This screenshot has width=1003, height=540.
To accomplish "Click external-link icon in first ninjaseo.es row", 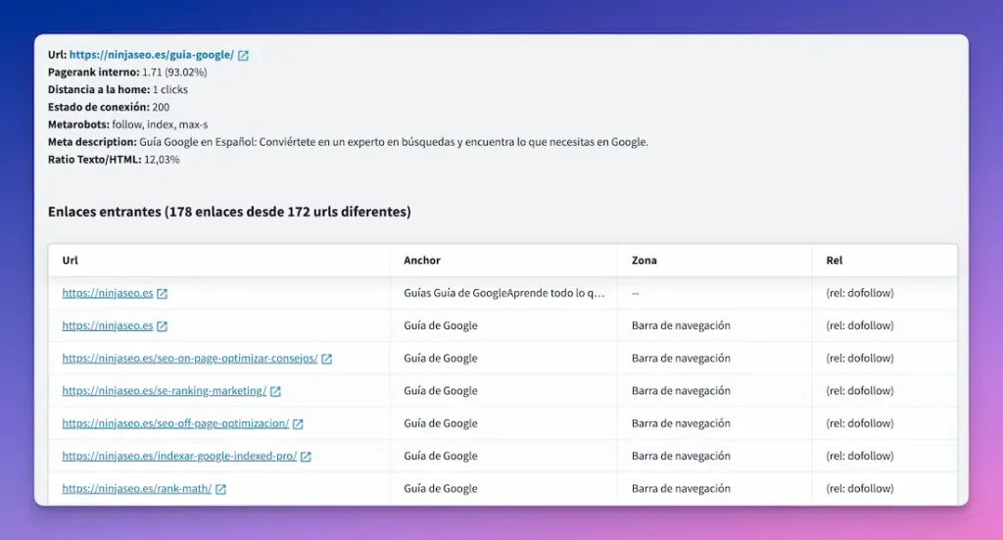I will [x=162, y=294].
